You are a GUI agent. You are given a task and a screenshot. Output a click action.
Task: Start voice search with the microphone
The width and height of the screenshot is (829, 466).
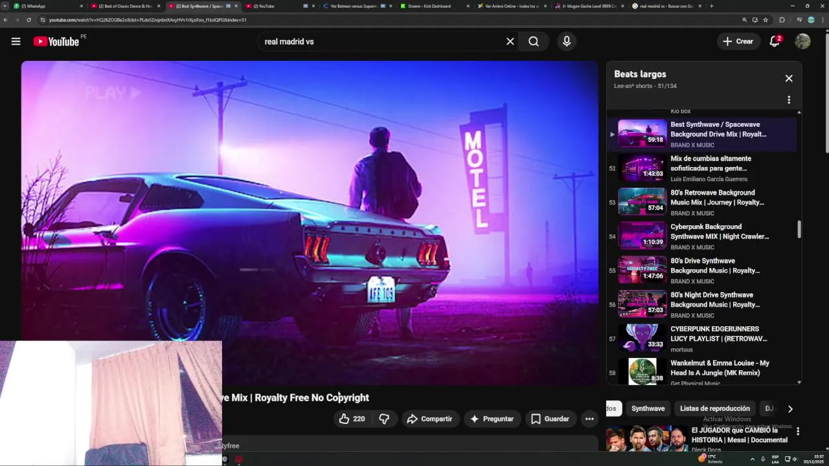[567, 41]
